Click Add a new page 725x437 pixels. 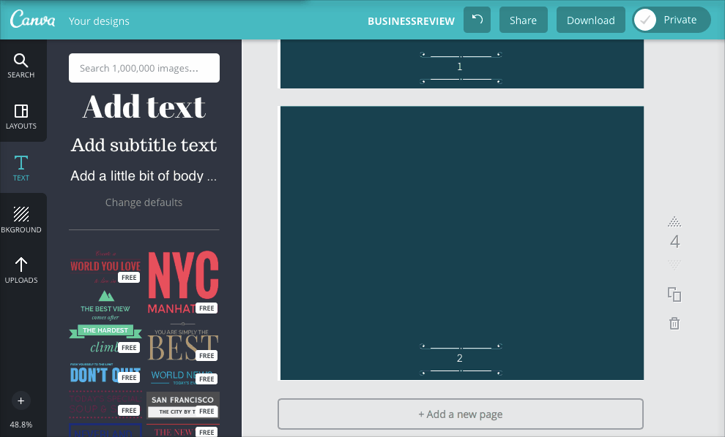point(460,414)
